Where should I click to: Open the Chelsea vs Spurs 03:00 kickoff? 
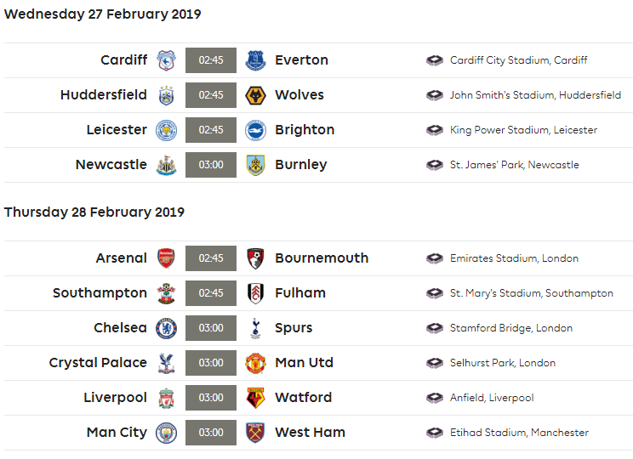tap(211, 328)
